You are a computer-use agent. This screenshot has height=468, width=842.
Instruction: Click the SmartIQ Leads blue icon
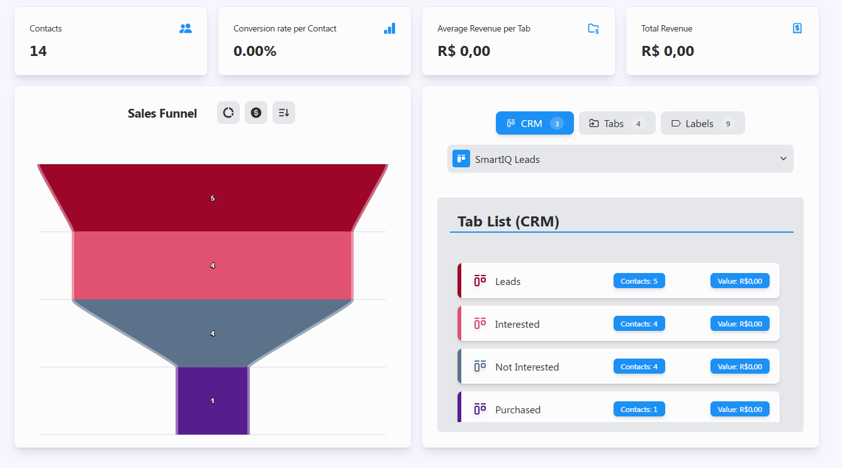tap(461, 159)
